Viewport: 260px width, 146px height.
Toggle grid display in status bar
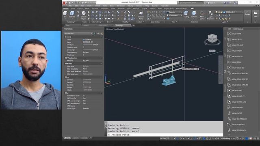pyautogui.click(x=169, y=138)
